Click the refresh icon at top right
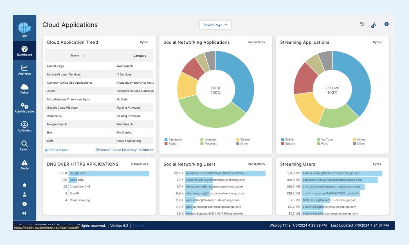Image resolution: width=409 pixels, height=245 pixels. [x=362, y=24]
